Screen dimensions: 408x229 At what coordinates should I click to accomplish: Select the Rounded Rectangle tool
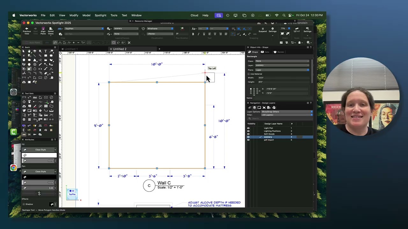point(51,55)
